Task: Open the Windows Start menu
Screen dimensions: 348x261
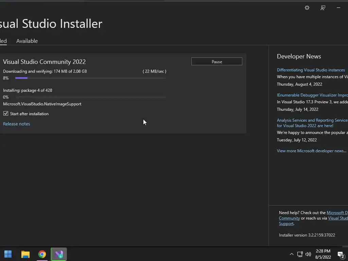Action: pos(8,254)
